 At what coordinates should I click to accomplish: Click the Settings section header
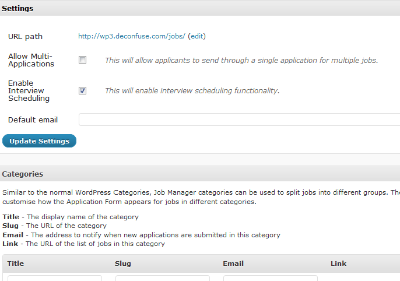pyautogui.click(x=200, y=8)
